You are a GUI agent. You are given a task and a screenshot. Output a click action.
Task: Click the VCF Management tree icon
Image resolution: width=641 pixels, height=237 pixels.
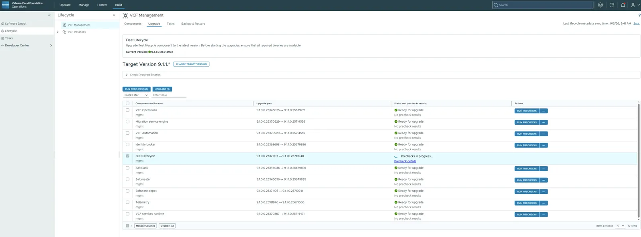click(65, 25)
